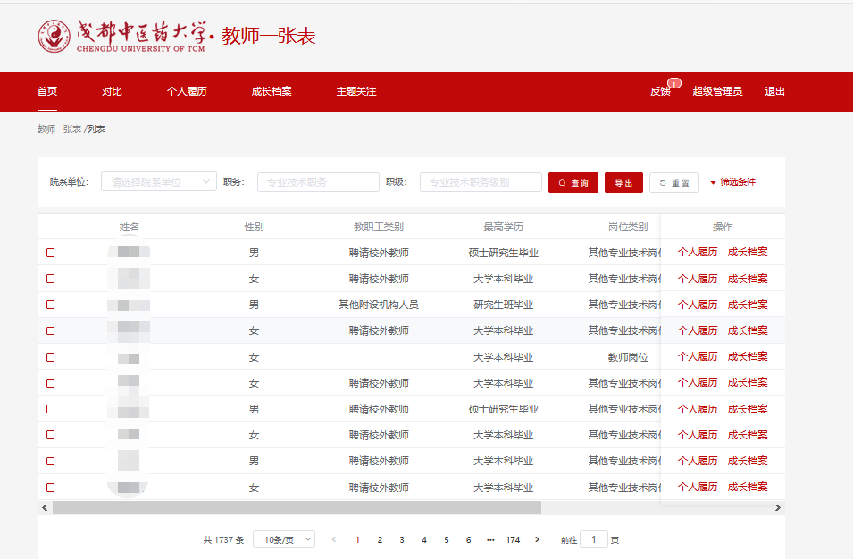Open the 成长档案 menu item in navbar
Image resolution: width=853 pixels, height=559 pixels.
[x=272, y=91]
